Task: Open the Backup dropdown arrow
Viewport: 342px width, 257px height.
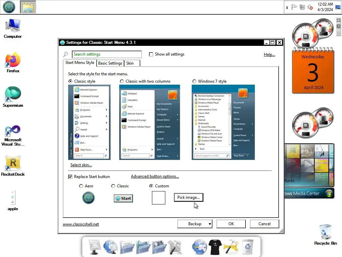Action: tap(210, 224)
